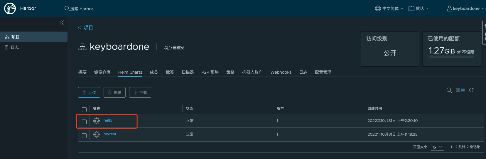486x159 pixels.
Task: Switch to the Webhooks tab
Action: coord(281,72)
